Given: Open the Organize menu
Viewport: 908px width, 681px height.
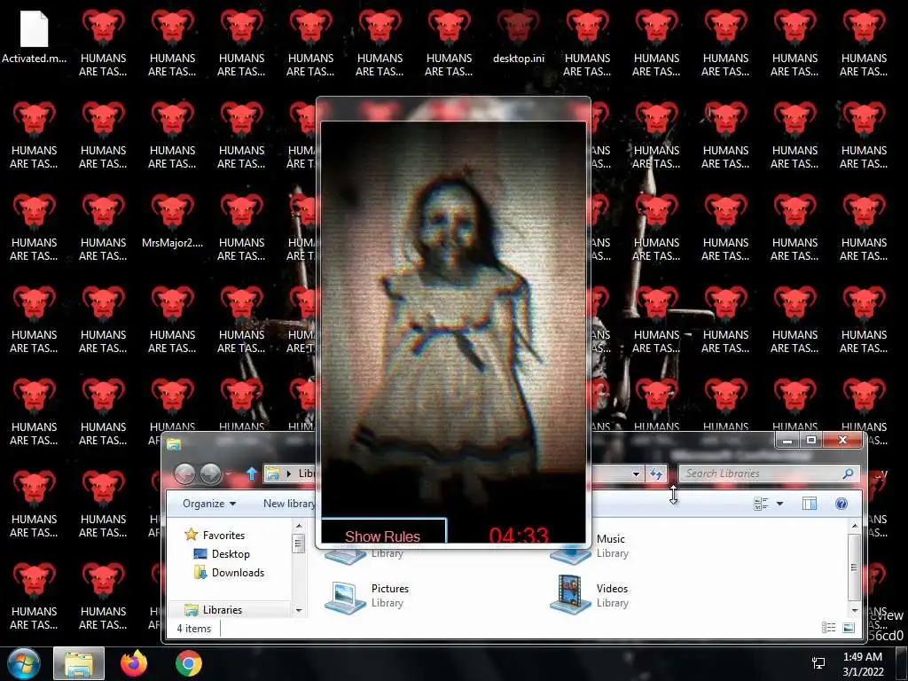Looking at the screenshot, I should pos(209,504).
